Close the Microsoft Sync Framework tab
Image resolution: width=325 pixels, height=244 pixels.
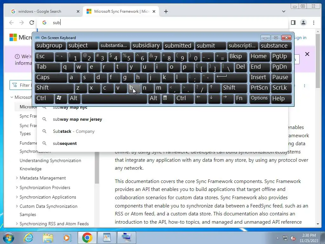click(x=154, y=11)
